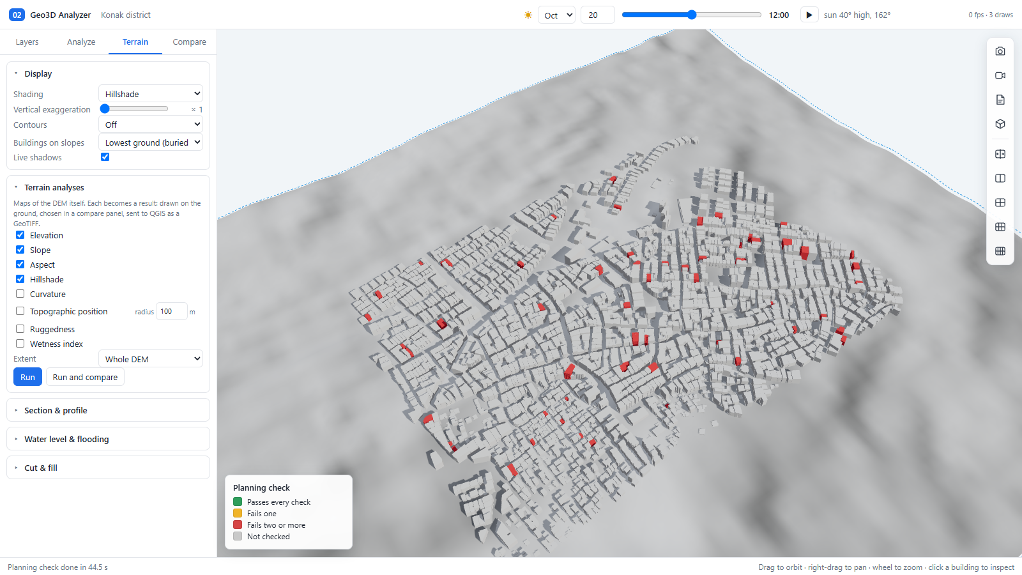
Task: Expand the Cut & fill panel
Action: tap(108, 468)
